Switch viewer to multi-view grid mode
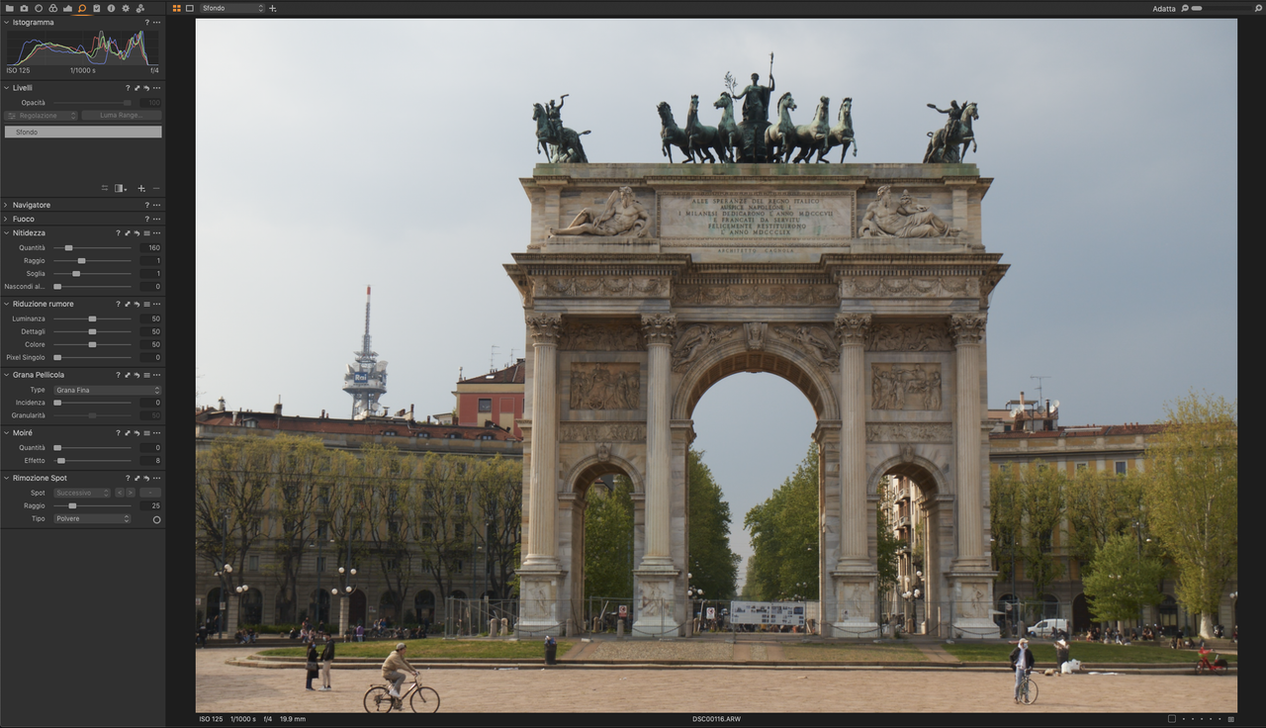The height and width of the screenshot is (728, 1266). click(177, 8)
